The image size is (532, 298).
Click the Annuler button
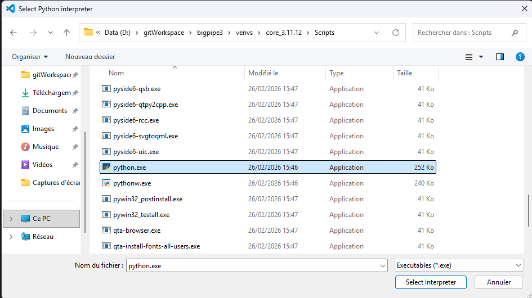(498, 282)
